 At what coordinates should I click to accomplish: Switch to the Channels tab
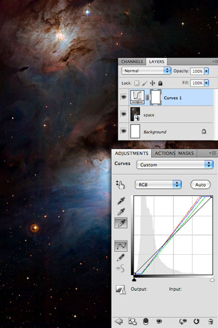[x=132, y=62]
